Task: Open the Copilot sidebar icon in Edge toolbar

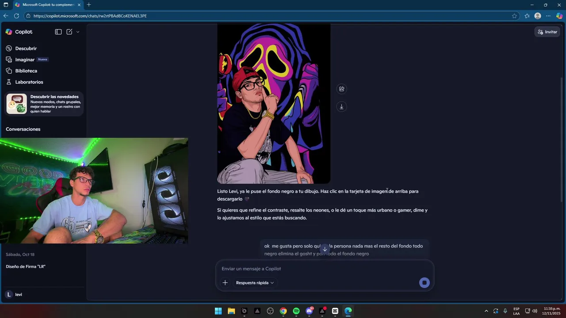Action: [559, 16]
